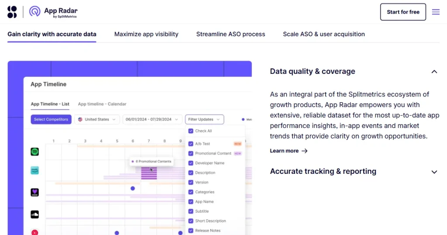Uncheck the A/b Test checkbox
447x235 pixels.
191,144
